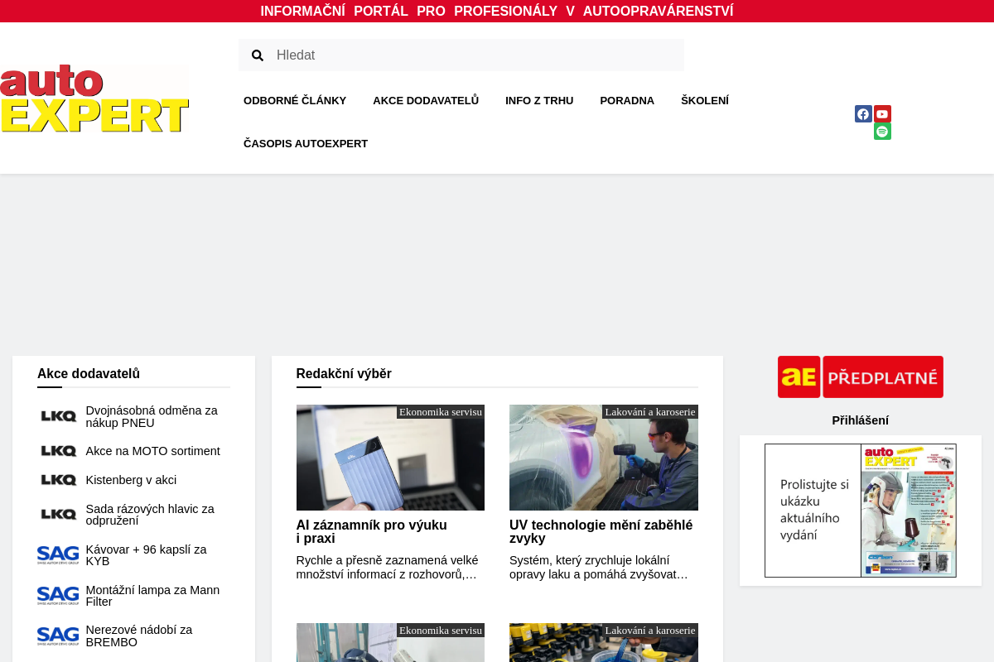Image resolution: width=994 pixels, height=662 pixels.
Task: Click LKQ logo beside Kistenberg v akci
Action: pyautogui.click(x=59, y=480)
